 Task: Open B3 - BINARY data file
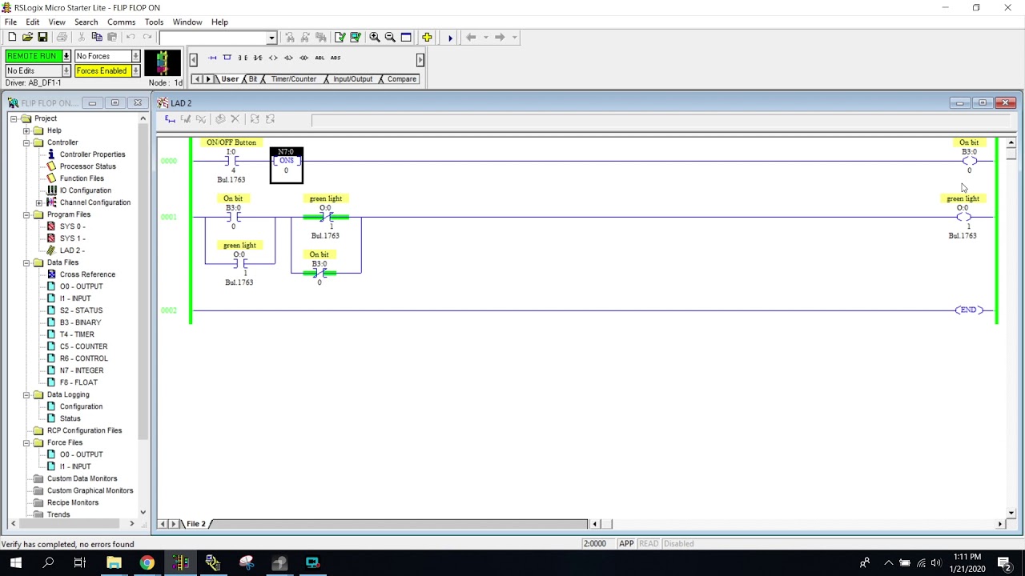click(80, 322)
